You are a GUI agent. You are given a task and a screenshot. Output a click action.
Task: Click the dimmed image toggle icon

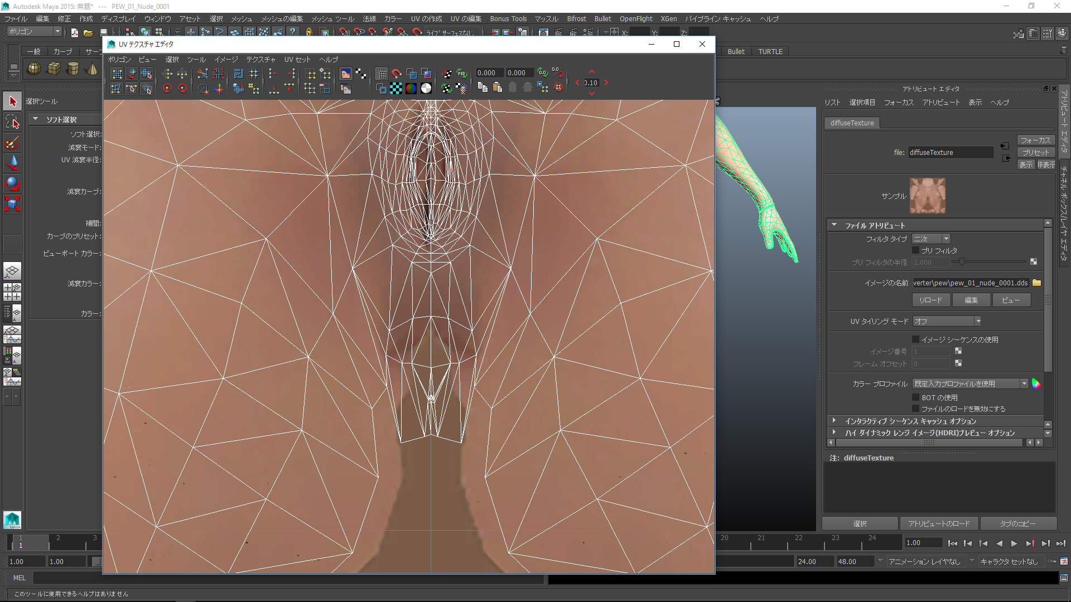(346, 88)
